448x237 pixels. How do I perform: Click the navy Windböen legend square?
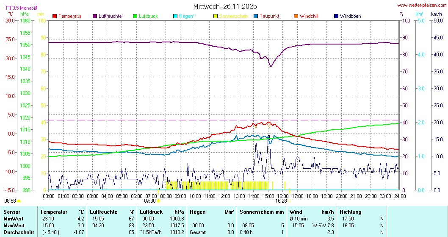[337, 16]
